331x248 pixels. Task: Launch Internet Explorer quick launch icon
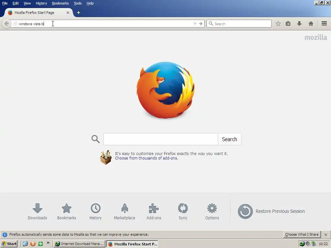coord(25,244)
